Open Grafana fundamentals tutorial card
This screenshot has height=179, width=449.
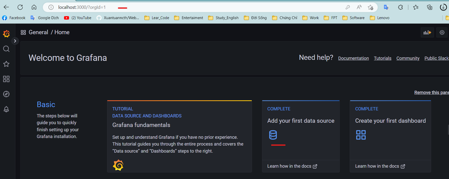point(179,136)
